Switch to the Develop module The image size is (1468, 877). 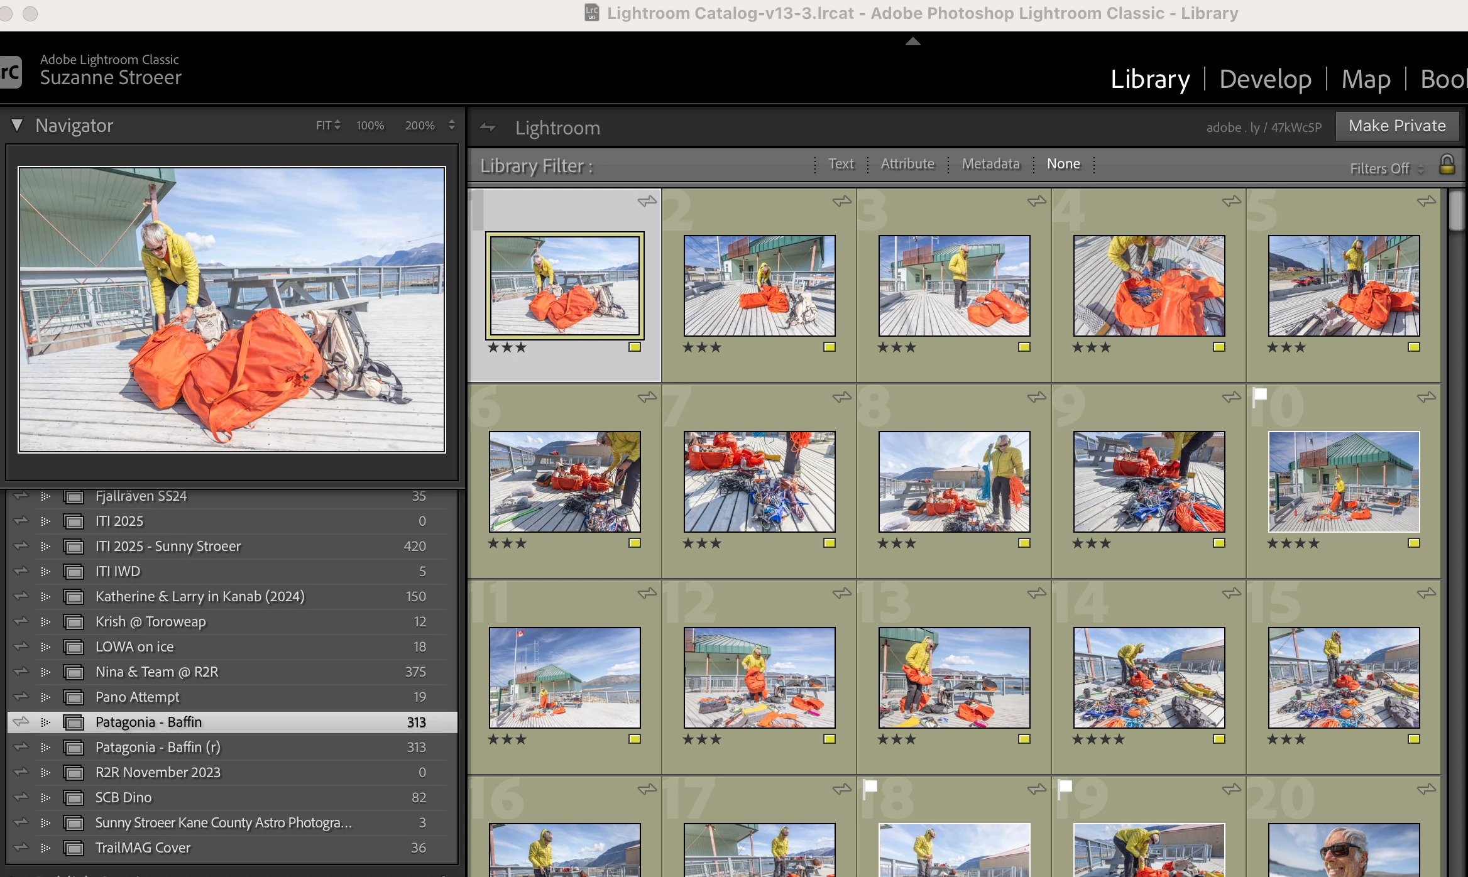click(1265, 80)
